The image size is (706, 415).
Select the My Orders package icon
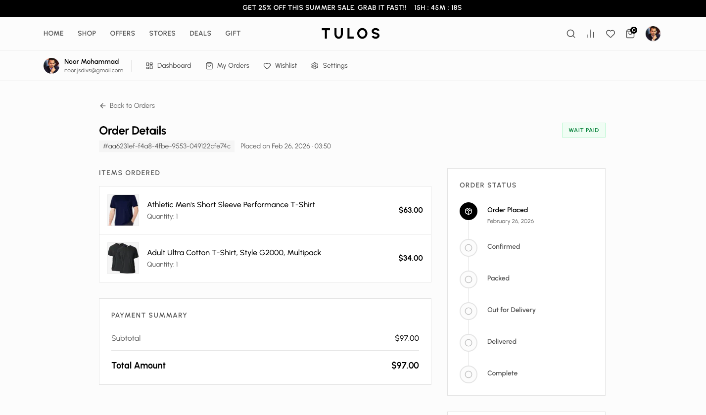coord(209,65)
